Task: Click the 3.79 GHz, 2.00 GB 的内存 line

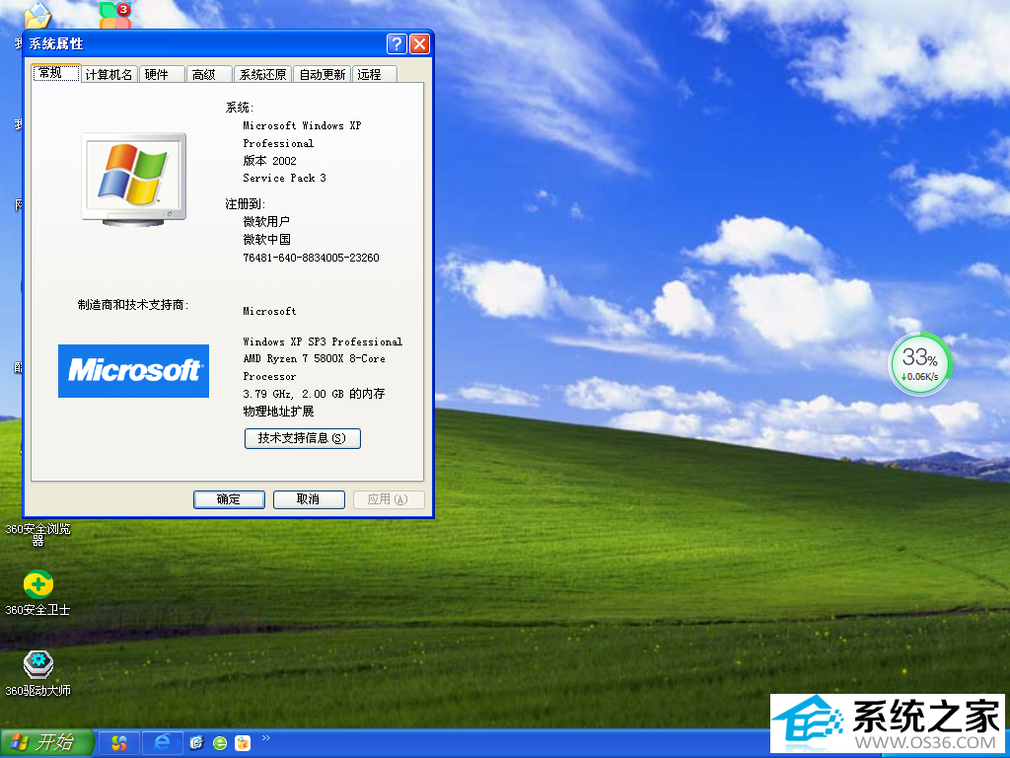Action: tap(314, 394)
